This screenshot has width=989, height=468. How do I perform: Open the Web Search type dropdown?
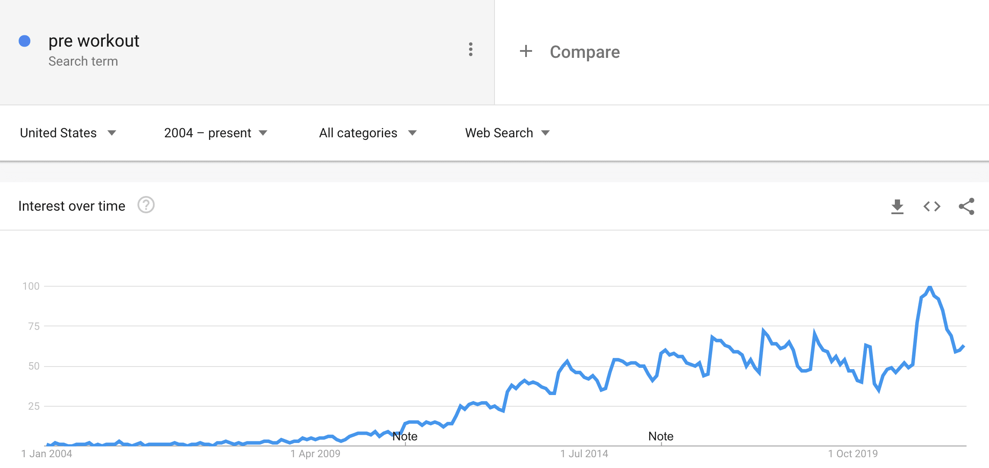(507, 133)
